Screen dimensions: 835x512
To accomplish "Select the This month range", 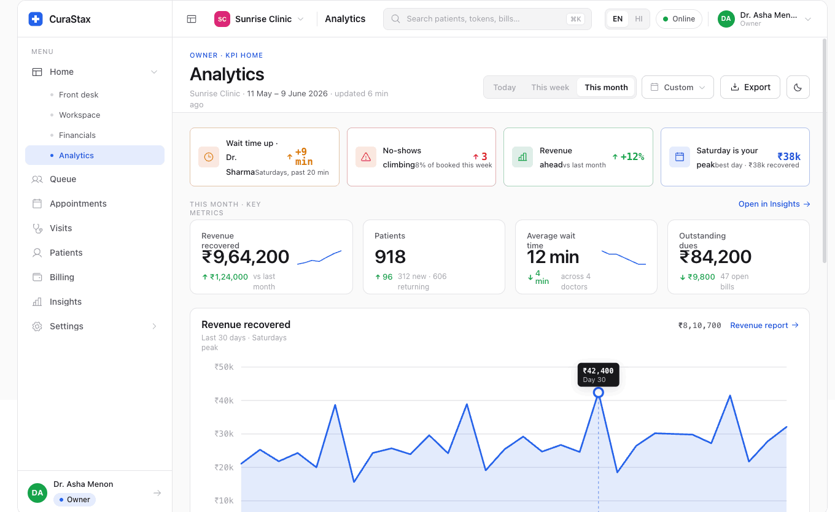I will click(x=606, y=87).
